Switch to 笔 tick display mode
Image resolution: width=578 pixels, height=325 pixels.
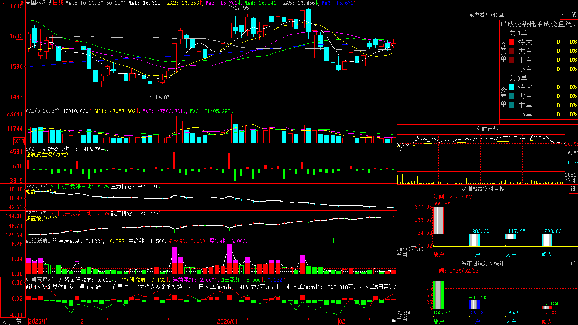[x=573, y=14]
